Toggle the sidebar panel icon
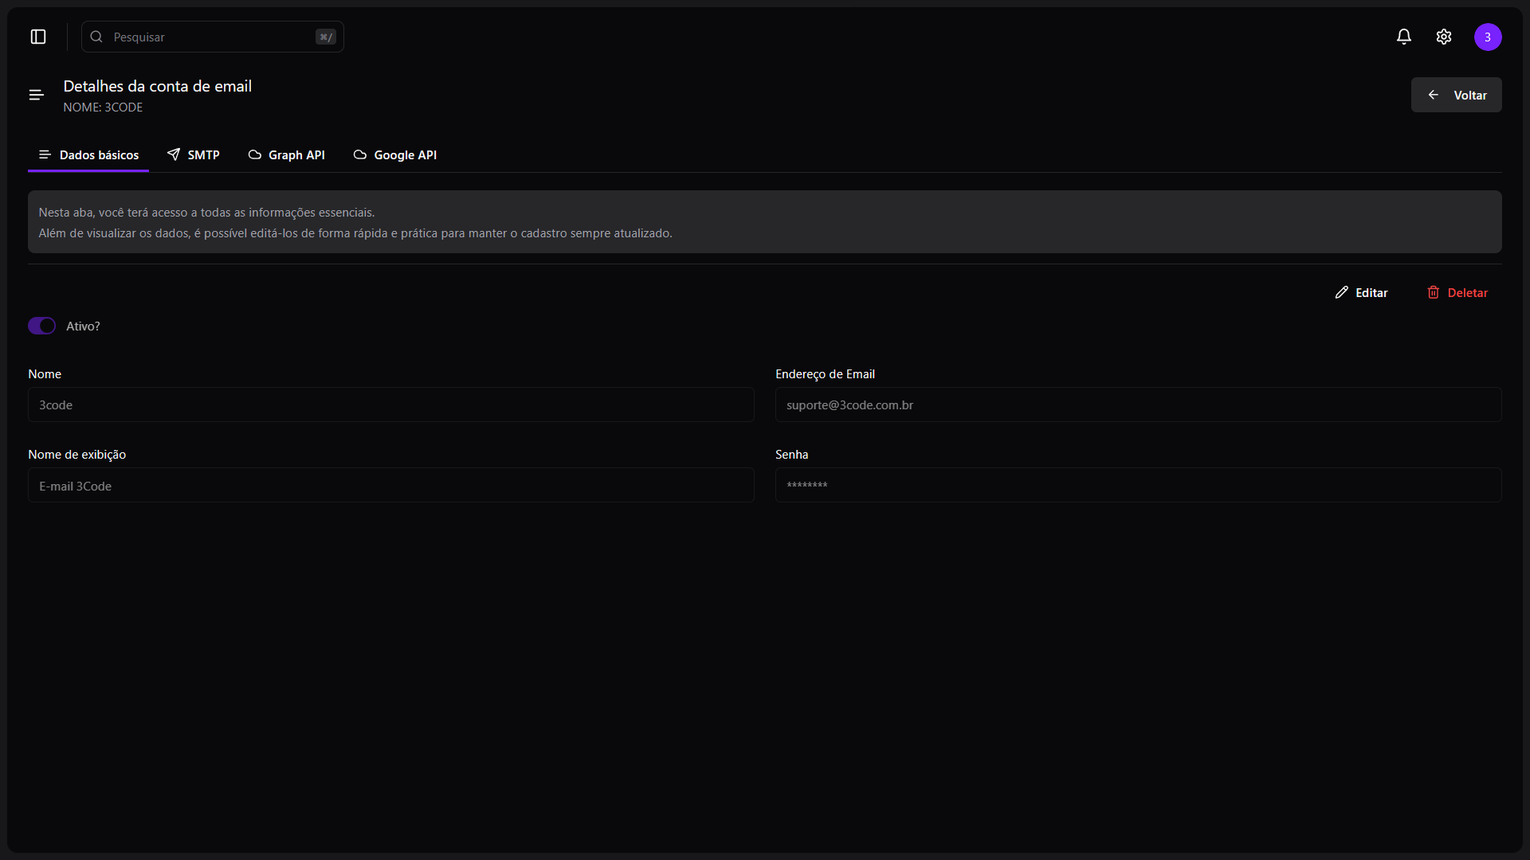1530x860 pixels. pos(38,37)
